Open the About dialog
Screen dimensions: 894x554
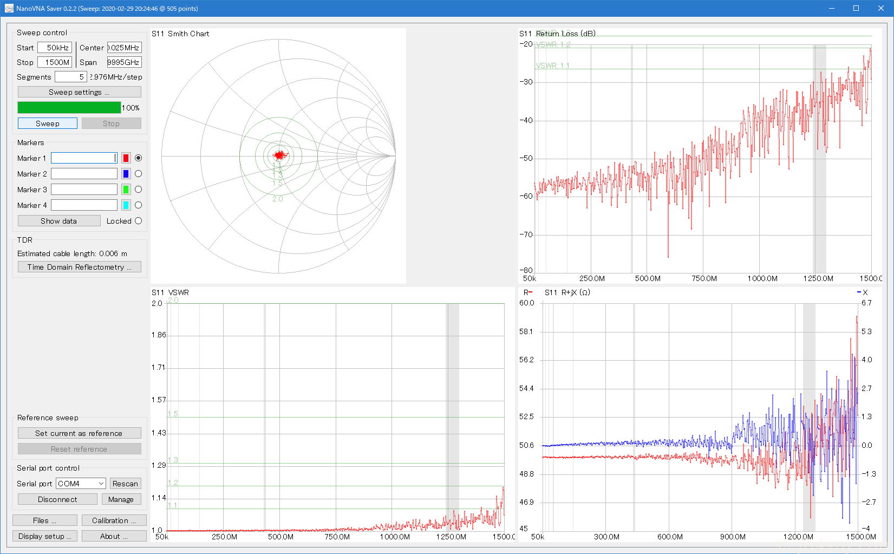click(114, 536)
